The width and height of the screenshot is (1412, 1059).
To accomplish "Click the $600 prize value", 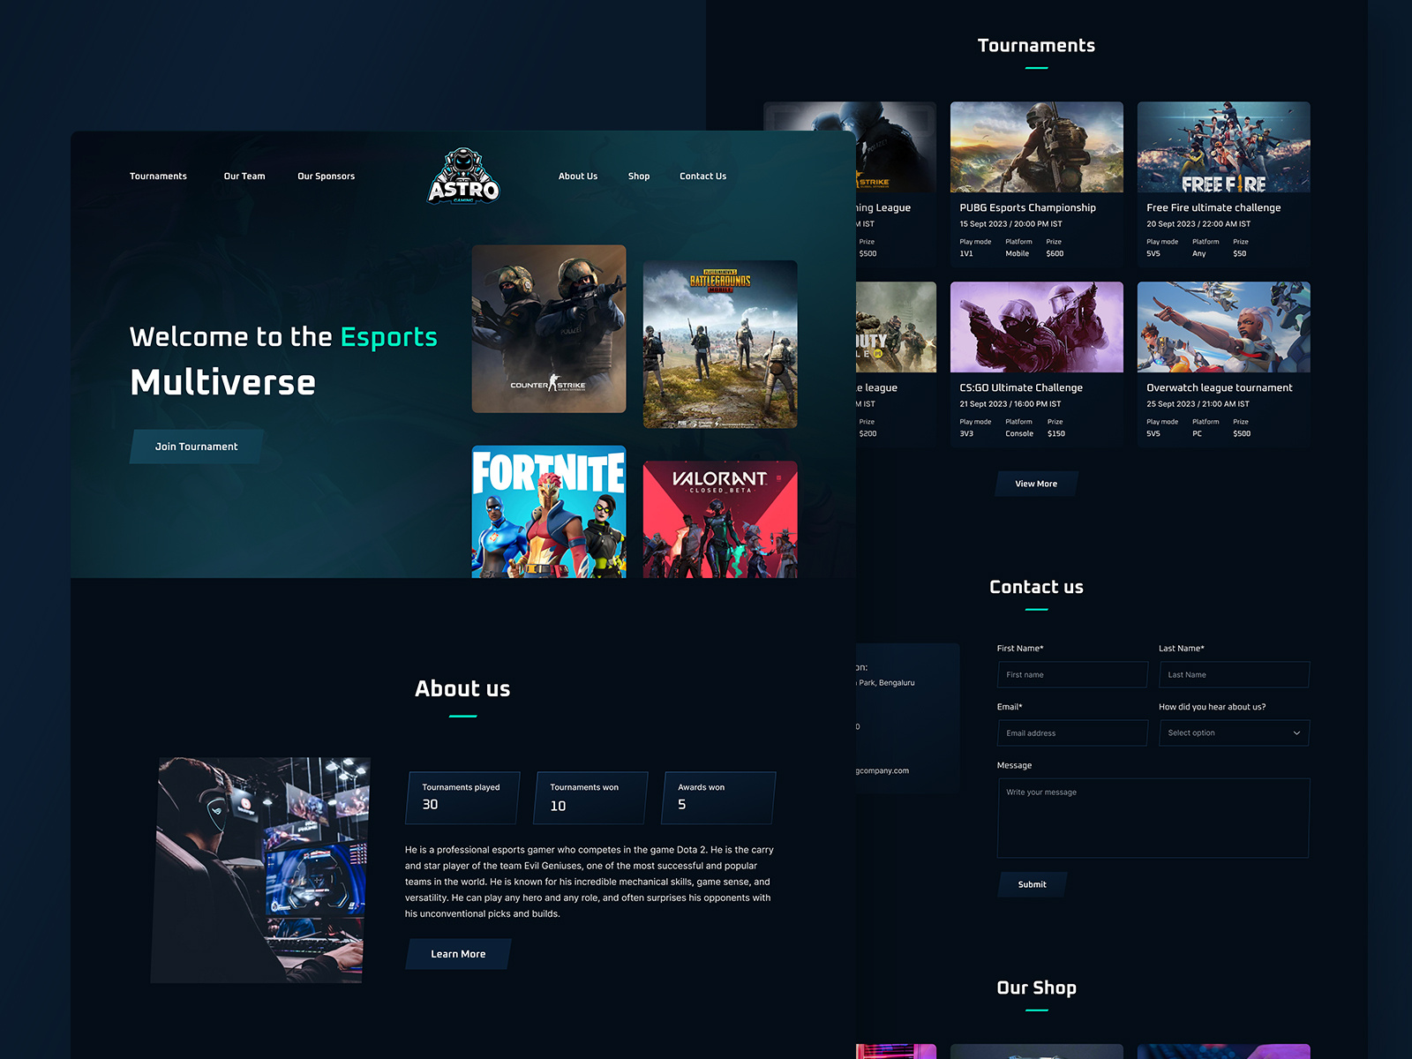I will 1055,254.
